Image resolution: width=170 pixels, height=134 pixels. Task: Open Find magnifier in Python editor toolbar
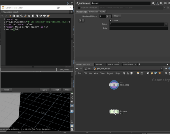[22, 16]
